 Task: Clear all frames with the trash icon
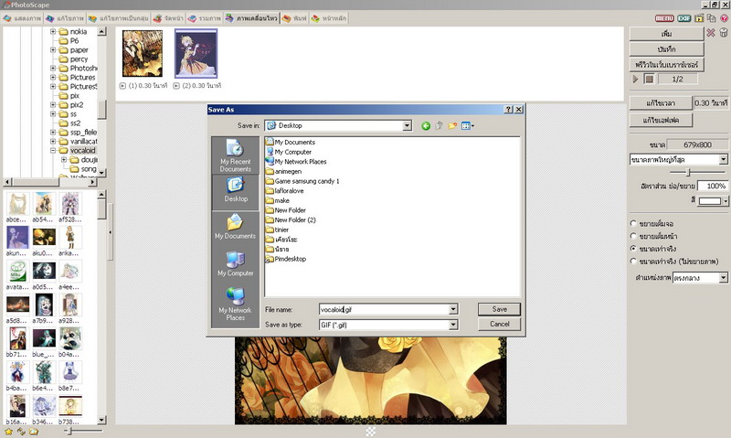click(x=723, y=33)
